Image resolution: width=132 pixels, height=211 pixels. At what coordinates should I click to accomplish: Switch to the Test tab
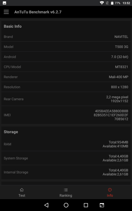[x=22, y=192]
